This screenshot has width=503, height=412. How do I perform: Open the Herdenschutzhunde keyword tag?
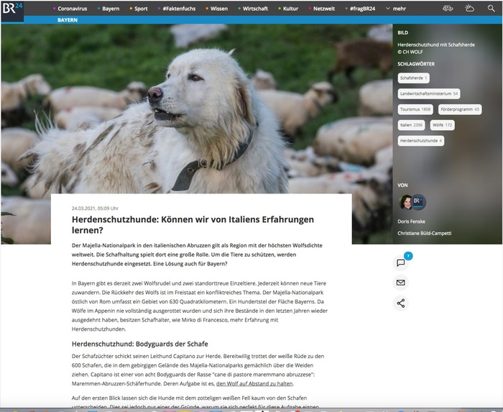tap(420, 141)
